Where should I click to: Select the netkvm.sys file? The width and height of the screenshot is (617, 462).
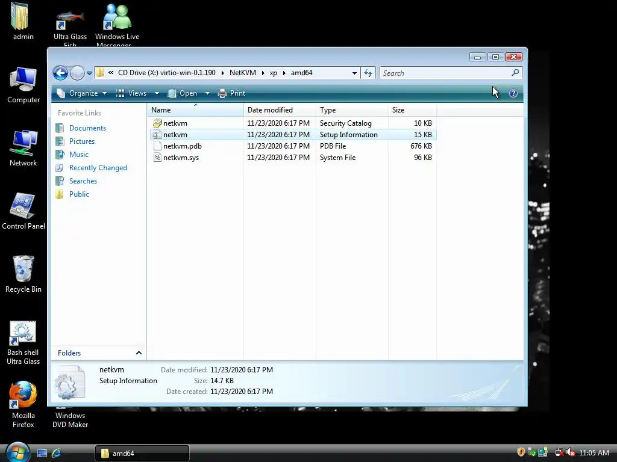click(x=293, y=157)
